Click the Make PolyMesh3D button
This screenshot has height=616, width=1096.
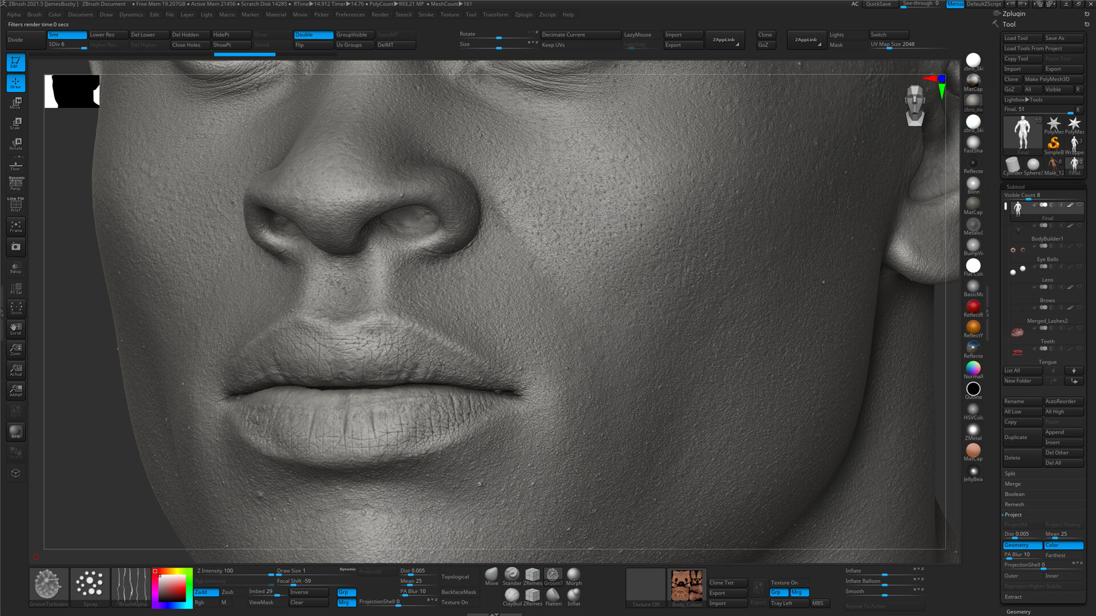tap(1054, 79)
